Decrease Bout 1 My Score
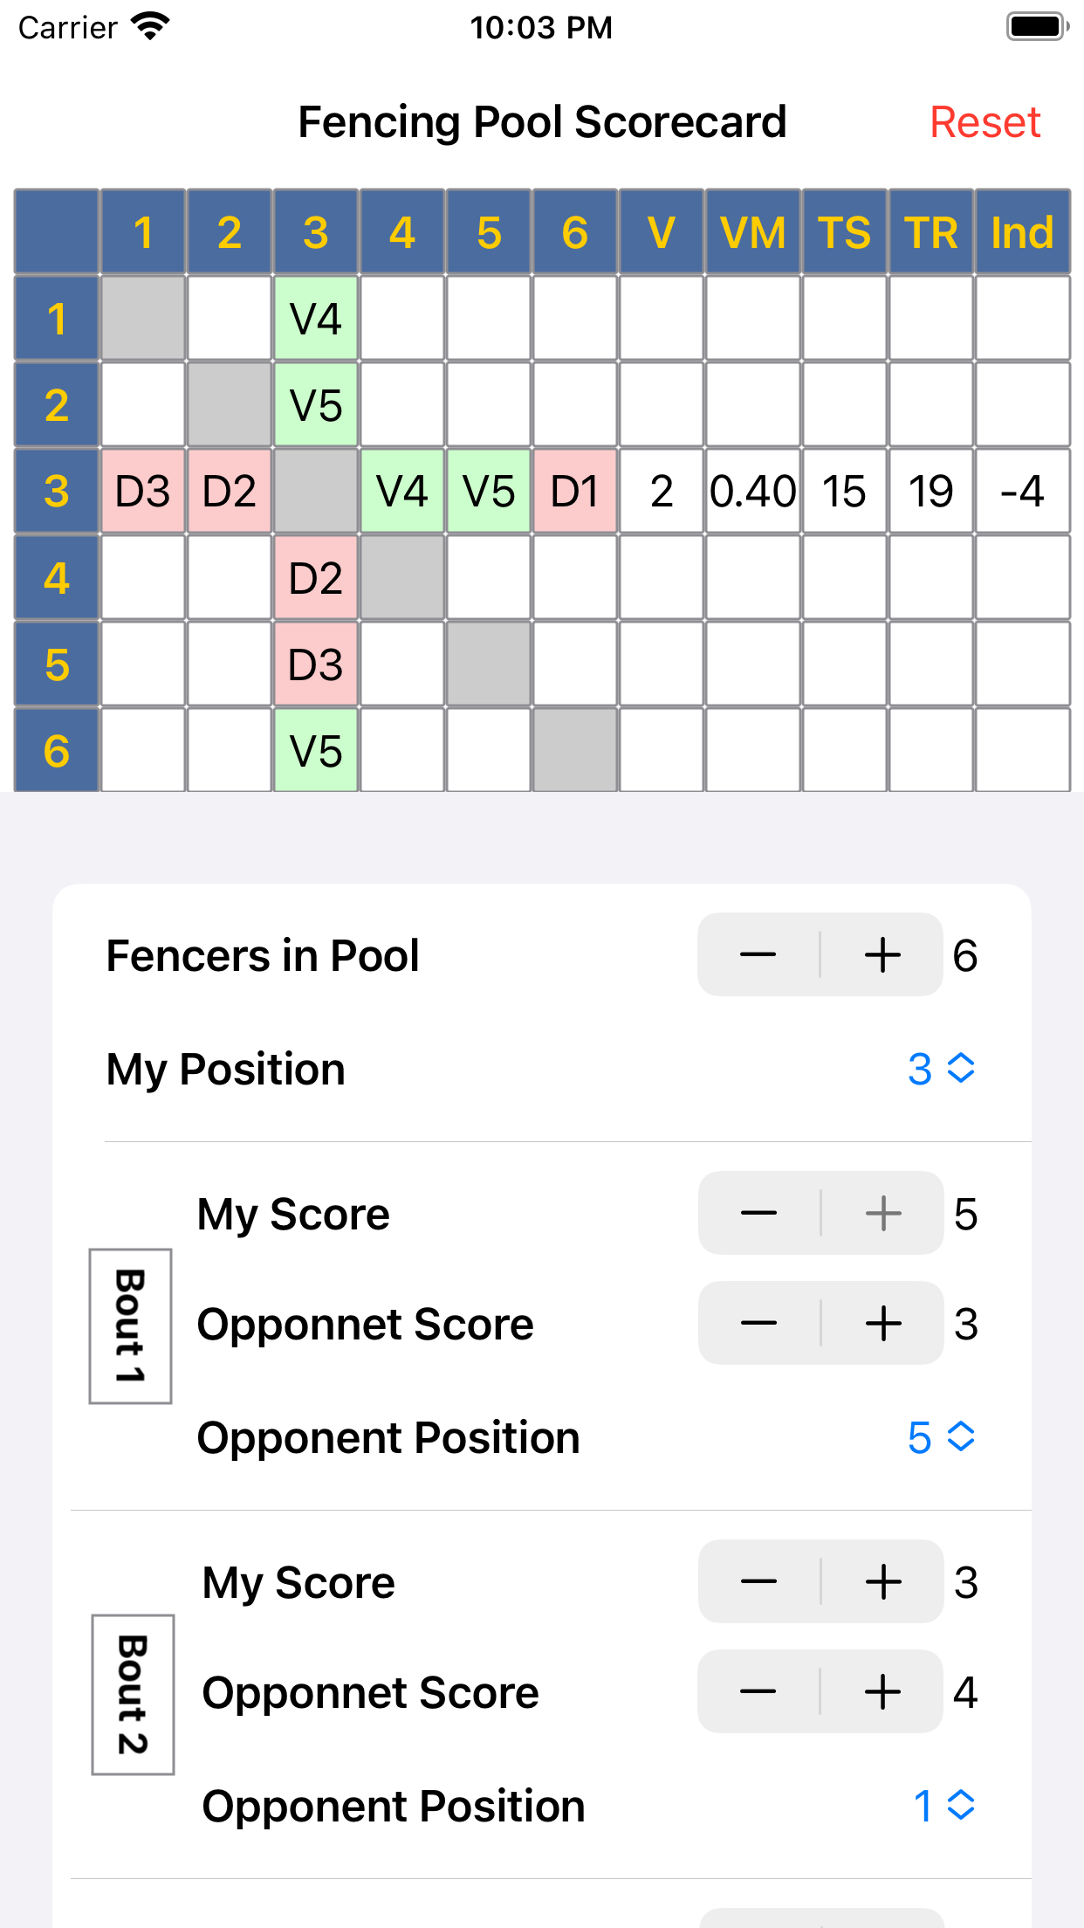The width and height of the screenshot is (1084, 1928). 758,1213
